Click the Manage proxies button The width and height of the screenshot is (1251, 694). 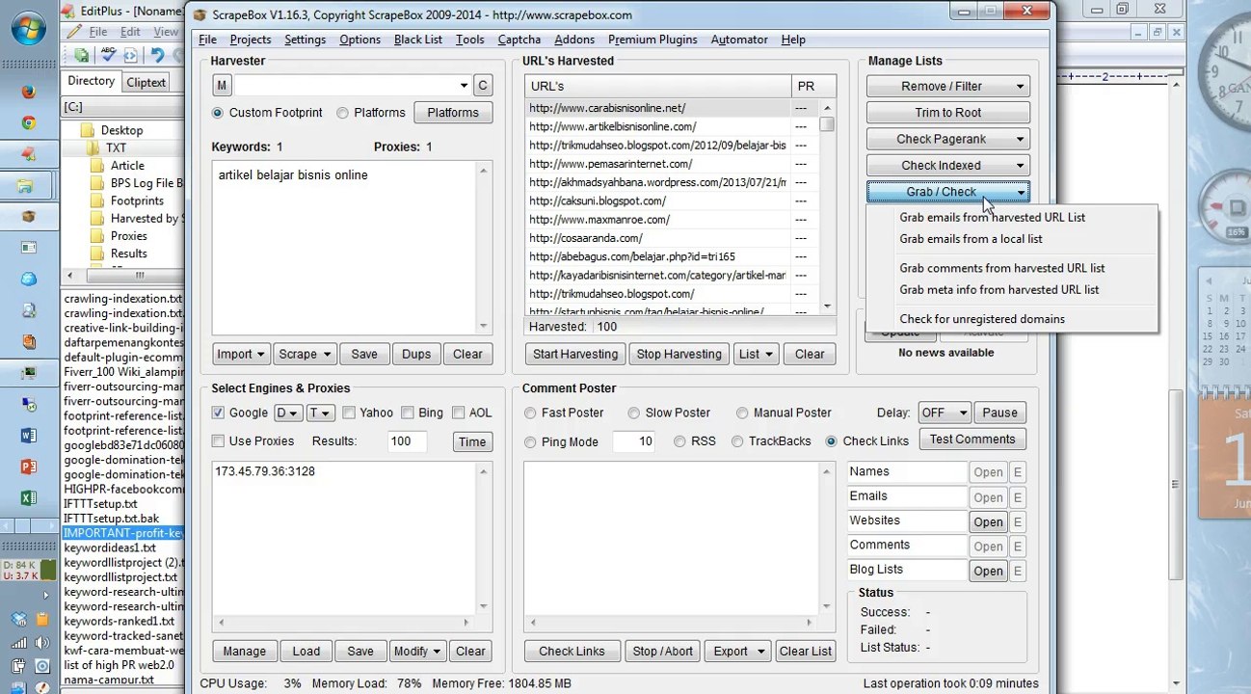(244, 651)
